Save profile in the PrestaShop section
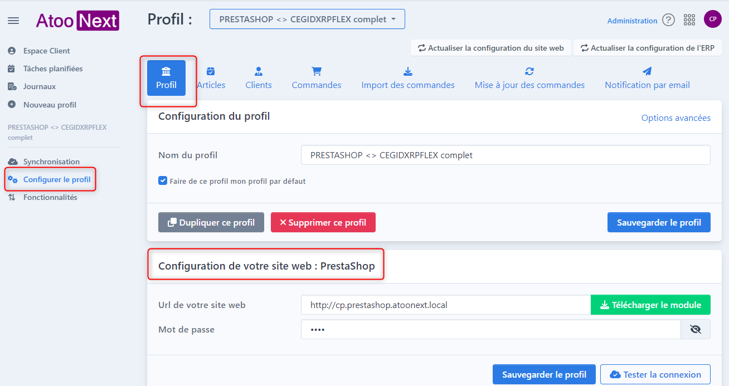Image resolution: width=729 pixels, height=386 pixels. 544,374
